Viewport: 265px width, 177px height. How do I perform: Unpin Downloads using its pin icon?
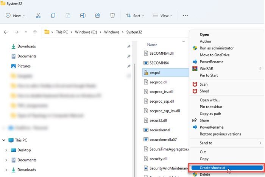point(129,46)
